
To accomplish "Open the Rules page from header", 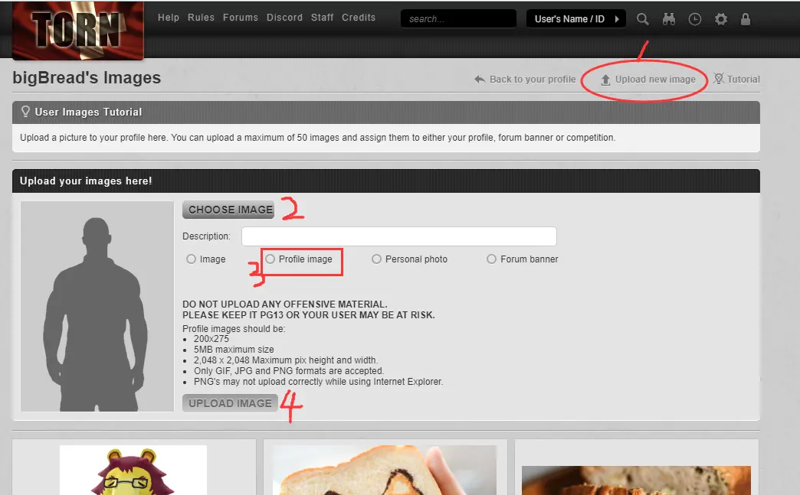I will 201,18.
